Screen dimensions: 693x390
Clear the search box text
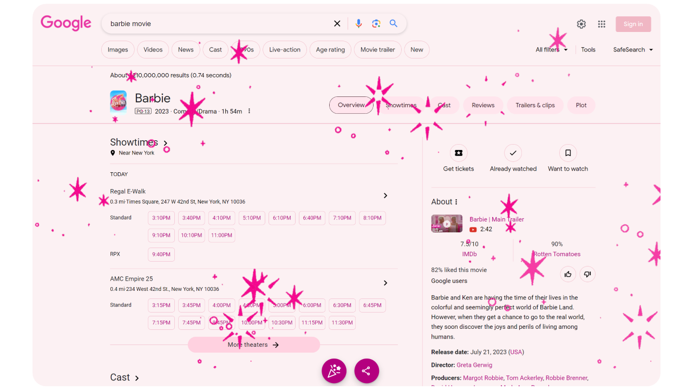click(337, 24)
